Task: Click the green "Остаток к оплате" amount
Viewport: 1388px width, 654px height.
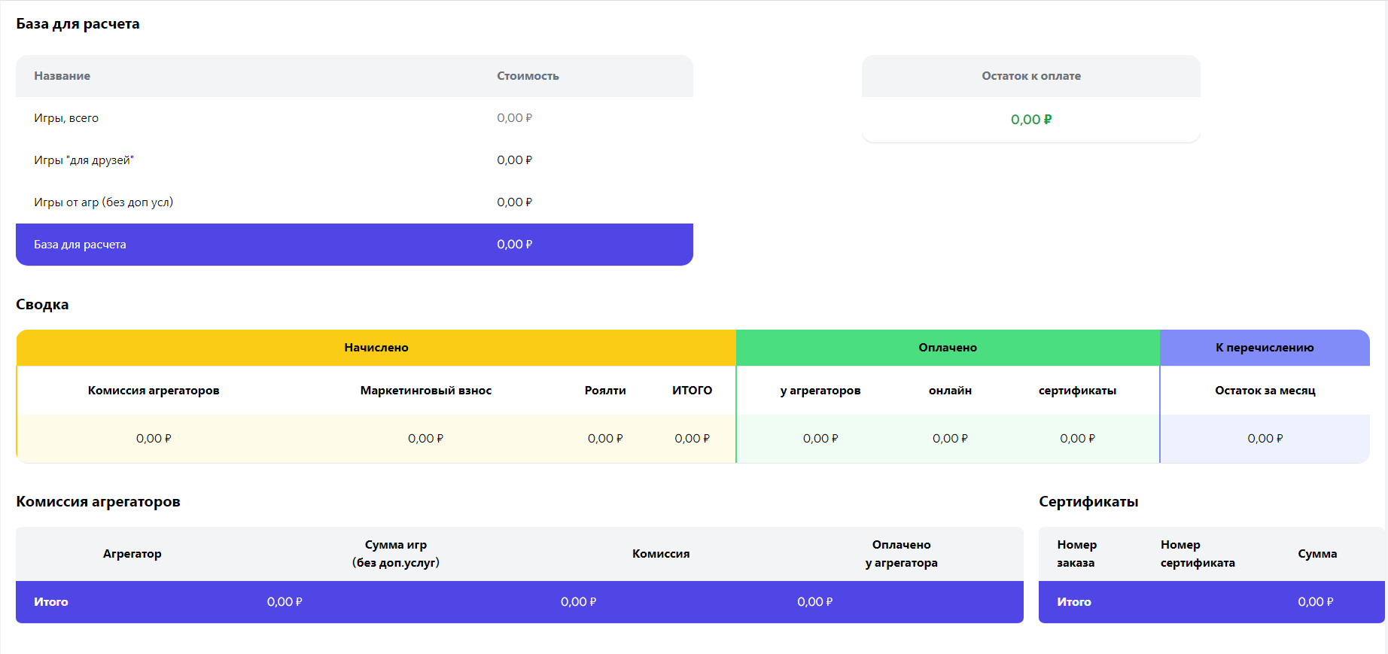Action: [x=1030, y=120]
